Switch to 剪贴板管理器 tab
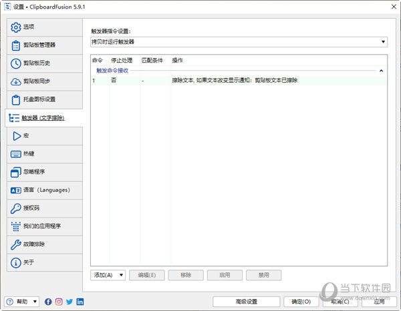This screenshot has width=401, height=311. 45,45
